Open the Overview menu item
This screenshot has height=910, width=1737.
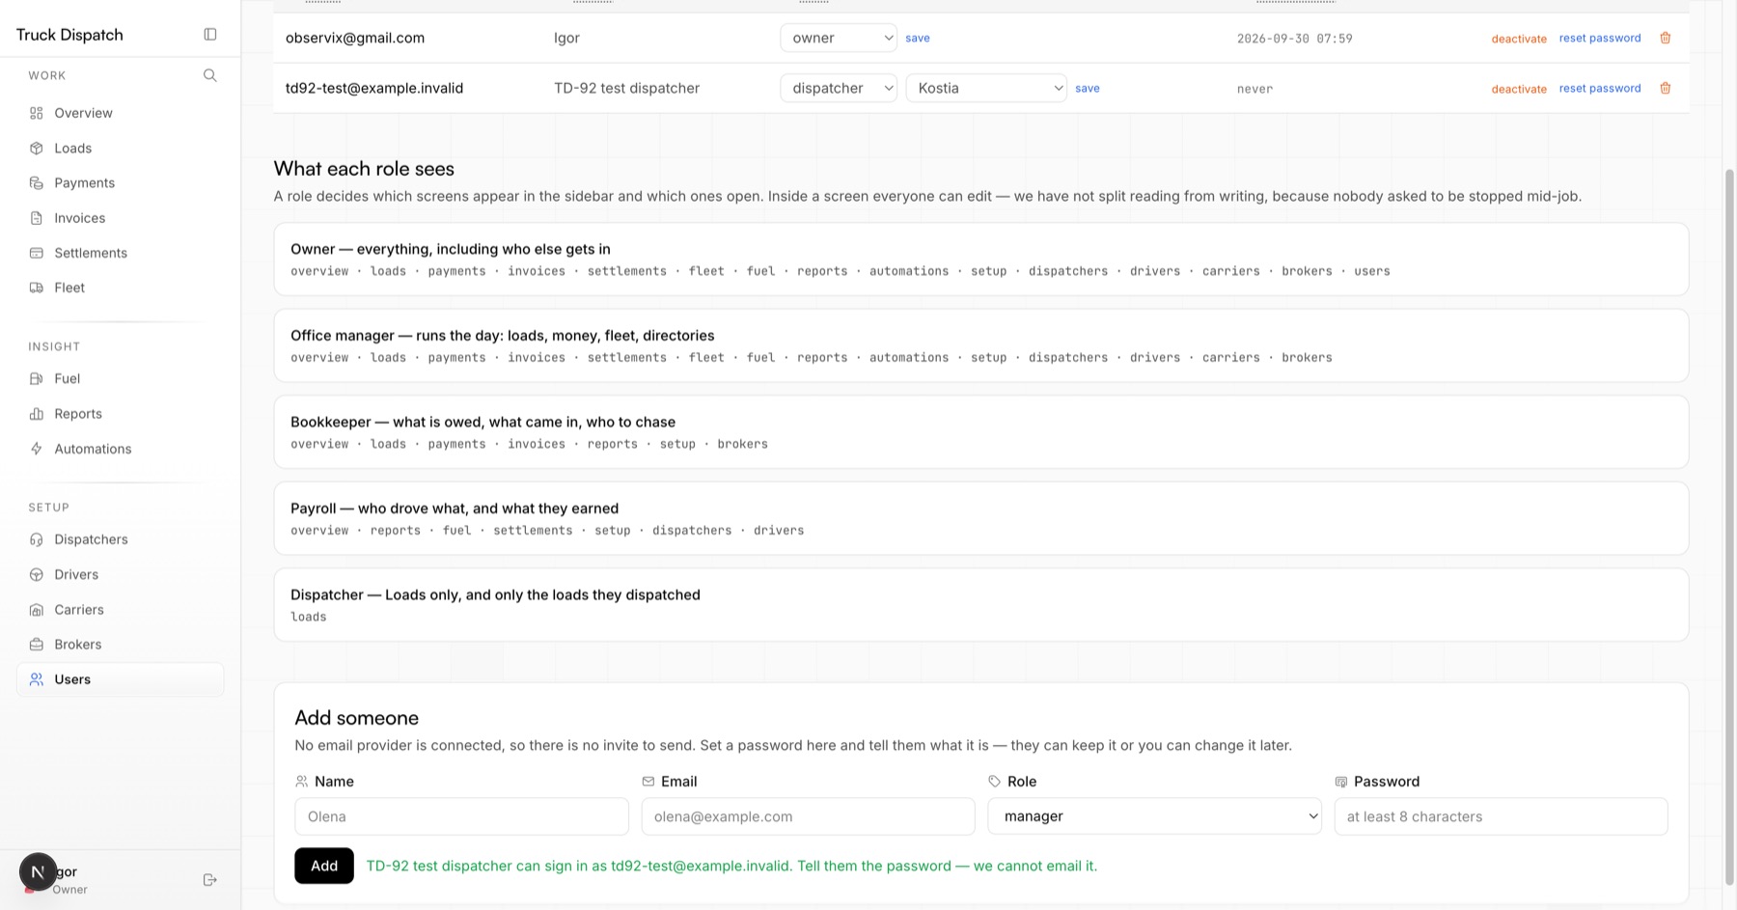point(121,113)
